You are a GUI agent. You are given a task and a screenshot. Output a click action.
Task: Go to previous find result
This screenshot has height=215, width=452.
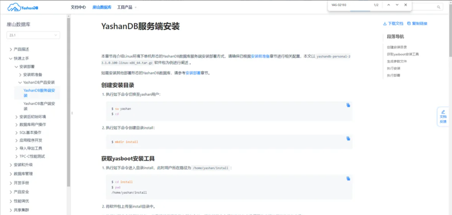point(388,5)
